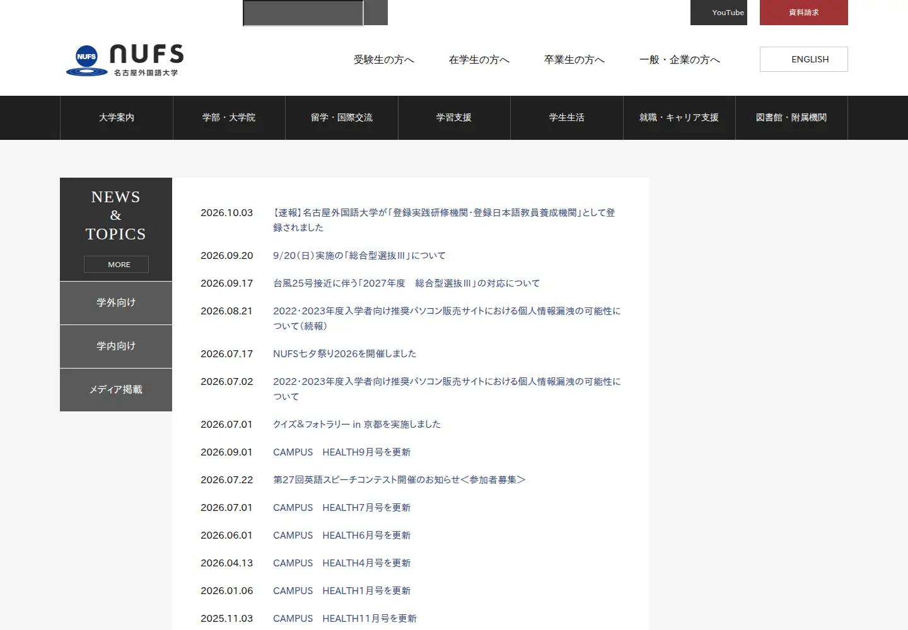Click the date 2026.09.20
This screenshot has width=908, height=630.
(x=227, y=256)
